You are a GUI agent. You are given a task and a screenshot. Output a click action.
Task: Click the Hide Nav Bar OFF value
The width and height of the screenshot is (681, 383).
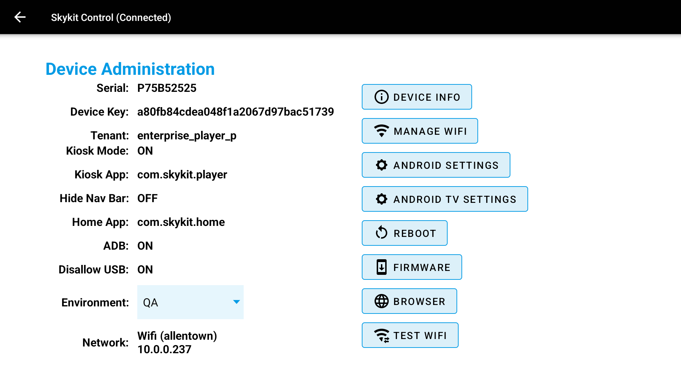coord(147,198)
